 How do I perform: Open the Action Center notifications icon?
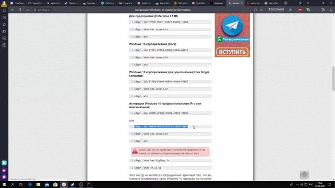[329, 184]
